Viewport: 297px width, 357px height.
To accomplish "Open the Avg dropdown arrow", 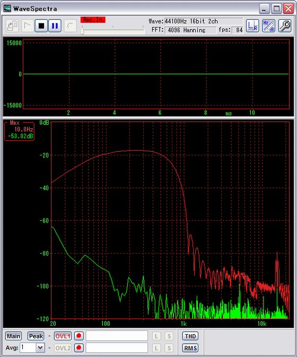I will 40,348.
